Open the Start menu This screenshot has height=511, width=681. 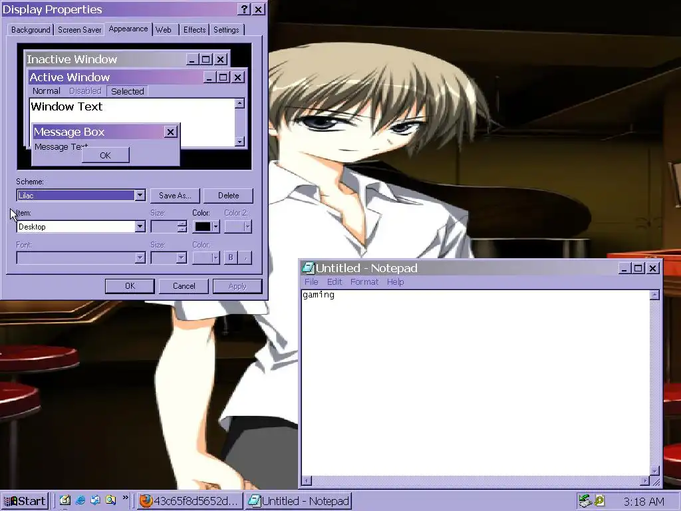(25, 501)
